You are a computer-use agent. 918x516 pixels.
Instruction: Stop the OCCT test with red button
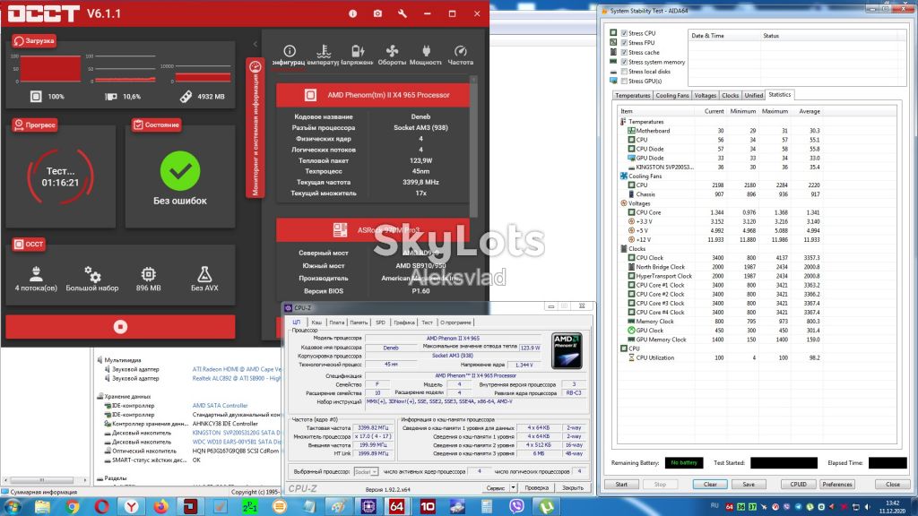121,326
